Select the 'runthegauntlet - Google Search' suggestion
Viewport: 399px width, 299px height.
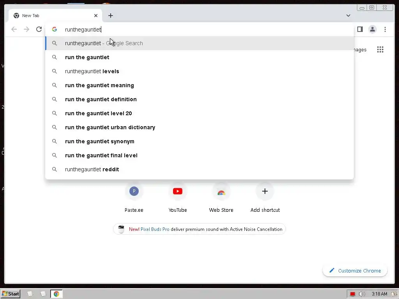click(199, 43)
